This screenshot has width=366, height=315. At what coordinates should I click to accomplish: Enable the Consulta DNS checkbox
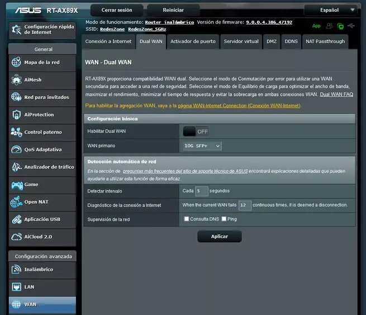[x=187, y=219]
